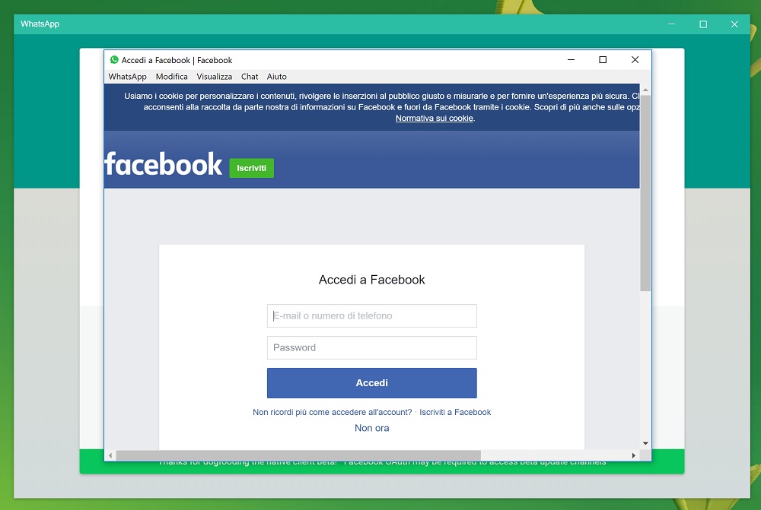Open the WhatsApp menu
761x510 pixels.
128,77
